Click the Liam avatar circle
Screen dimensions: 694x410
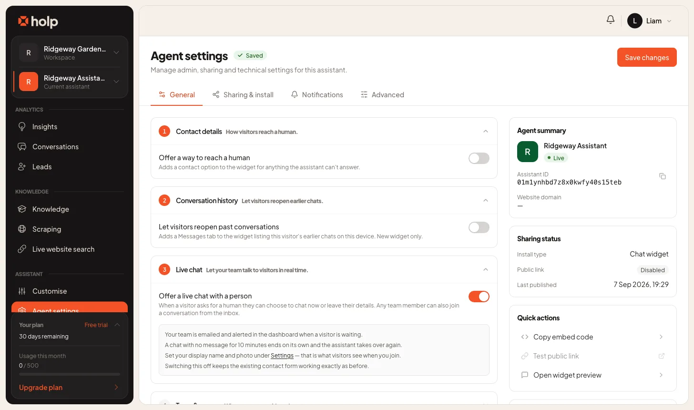(635, 21)
